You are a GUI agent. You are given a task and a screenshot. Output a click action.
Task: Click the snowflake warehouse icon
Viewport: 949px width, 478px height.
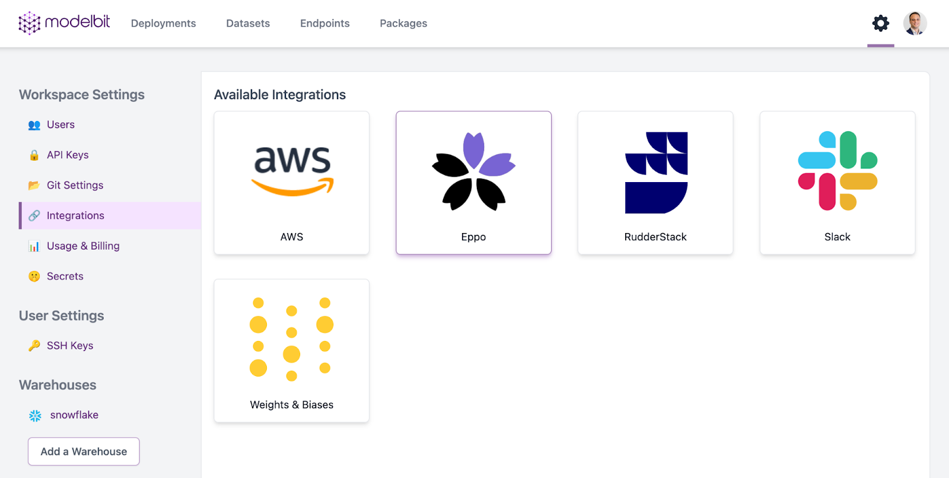(x=36, y=416)
